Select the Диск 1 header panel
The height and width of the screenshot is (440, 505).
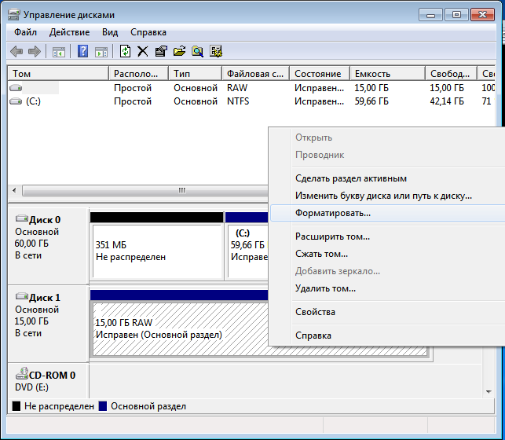point(48,324)
